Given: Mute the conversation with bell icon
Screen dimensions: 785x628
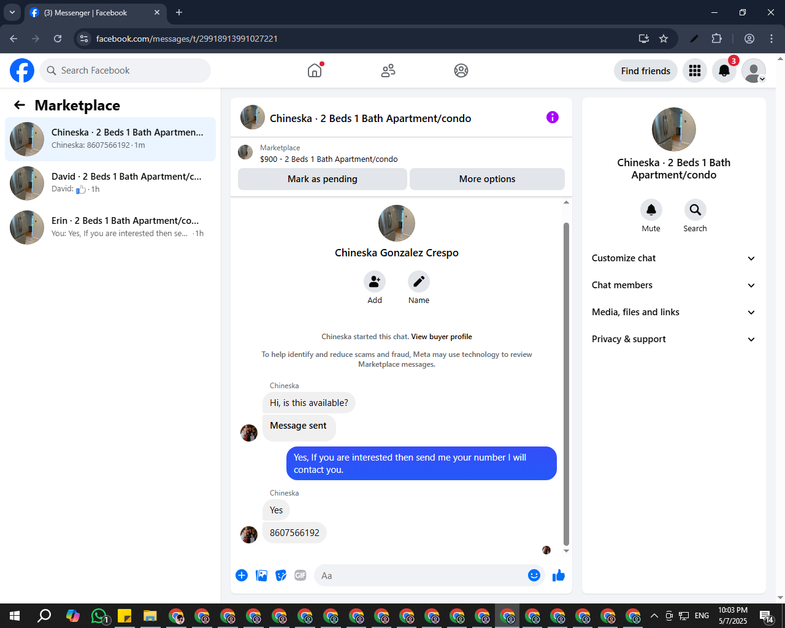Looking at the screenshot, I should pyautogui.click(x=651, y=210).
